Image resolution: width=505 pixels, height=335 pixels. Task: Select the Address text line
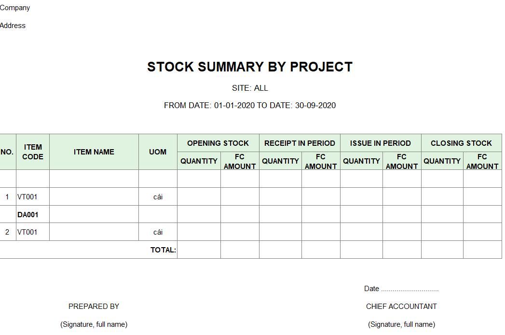tap(13, 26)
